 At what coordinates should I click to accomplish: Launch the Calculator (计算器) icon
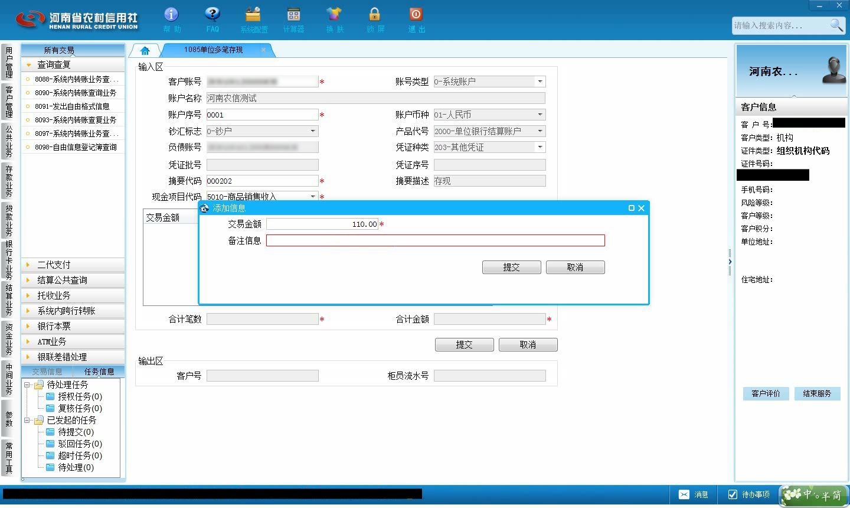click(293, 14)
